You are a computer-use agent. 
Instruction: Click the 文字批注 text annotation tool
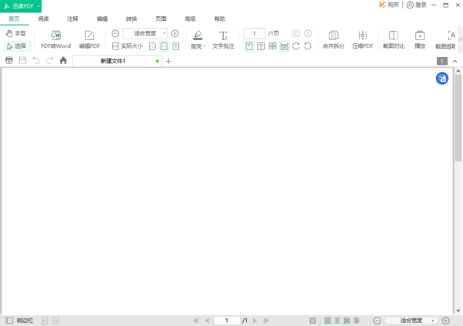[x=223, y=39]
